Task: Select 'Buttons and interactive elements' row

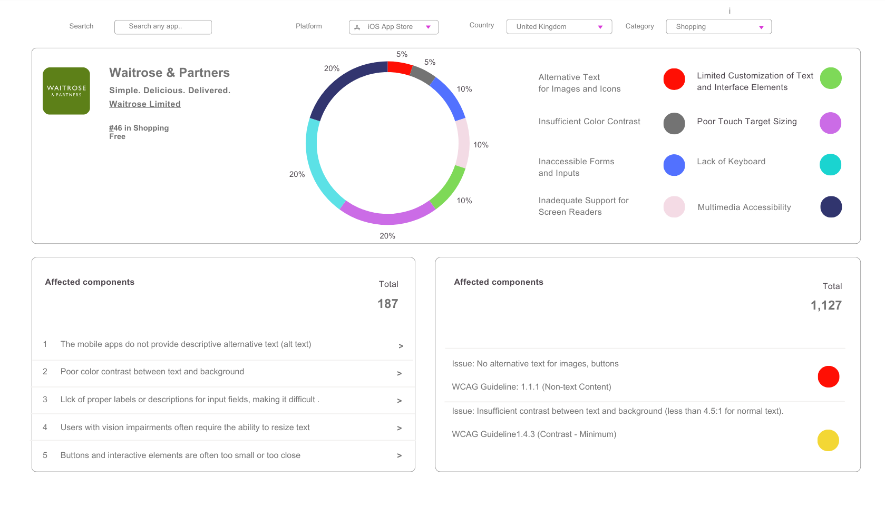Action: tap(223, 455)
